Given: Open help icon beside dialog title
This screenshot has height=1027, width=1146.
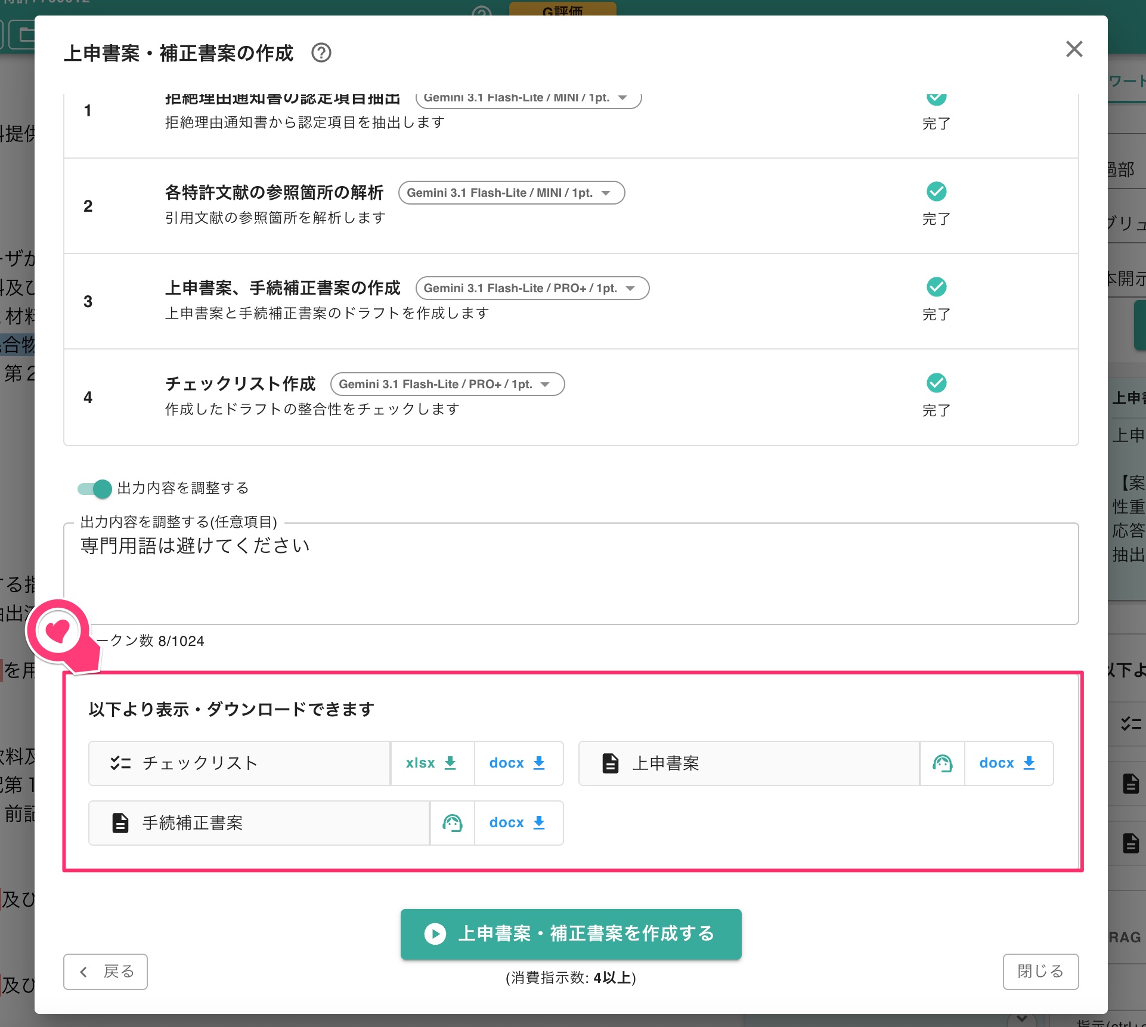Looking at the screenshot, I should tap(321, 53).
